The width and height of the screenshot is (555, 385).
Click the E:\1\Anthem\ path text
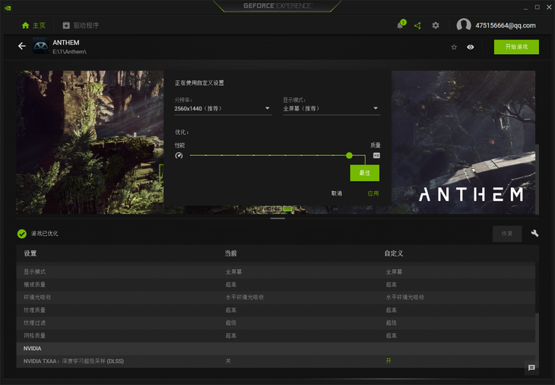69,52
